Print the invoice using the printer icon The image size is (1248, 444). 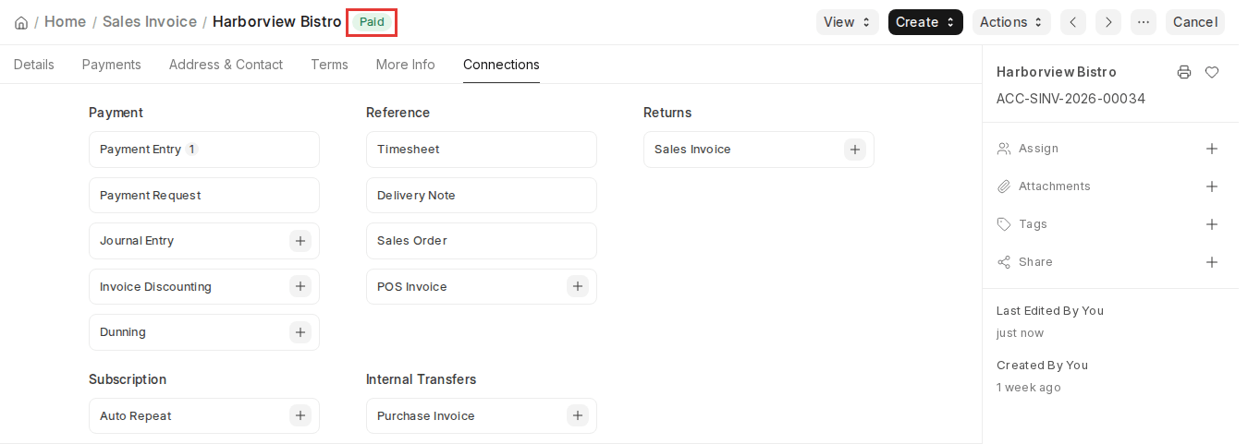[x=1184, y=72]
